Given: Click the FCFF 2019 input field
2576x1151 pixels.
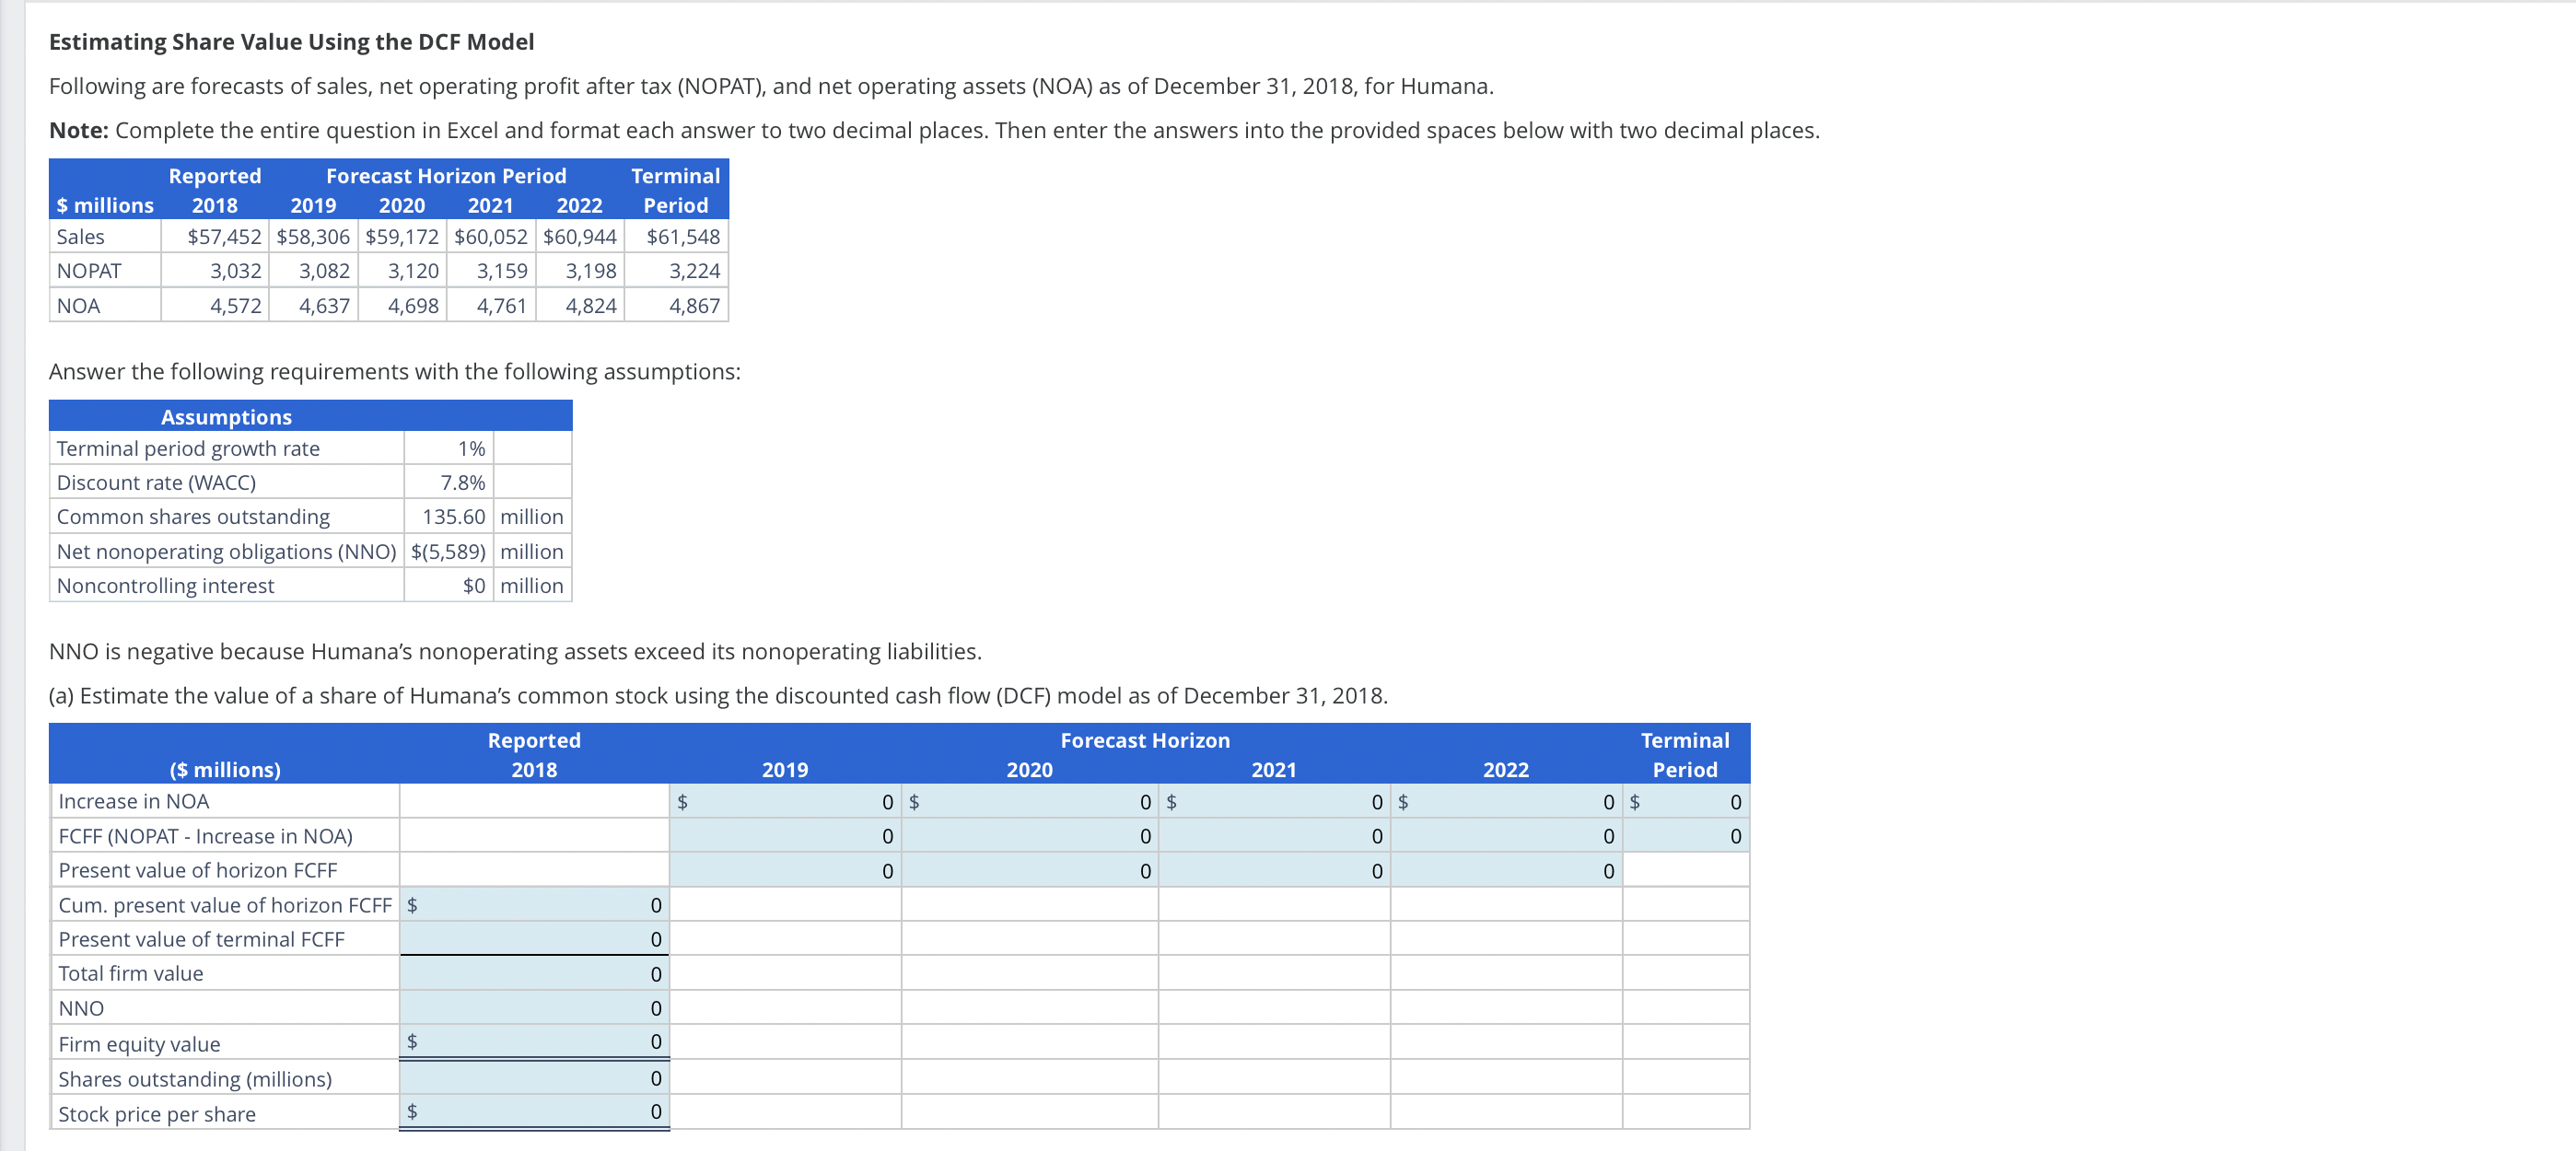Looking at the screenshot, I should [787, 835].
